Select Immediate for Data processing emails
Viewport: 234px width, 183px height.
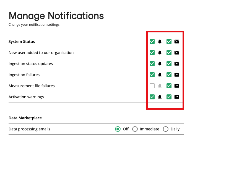(x=135, y=129)
